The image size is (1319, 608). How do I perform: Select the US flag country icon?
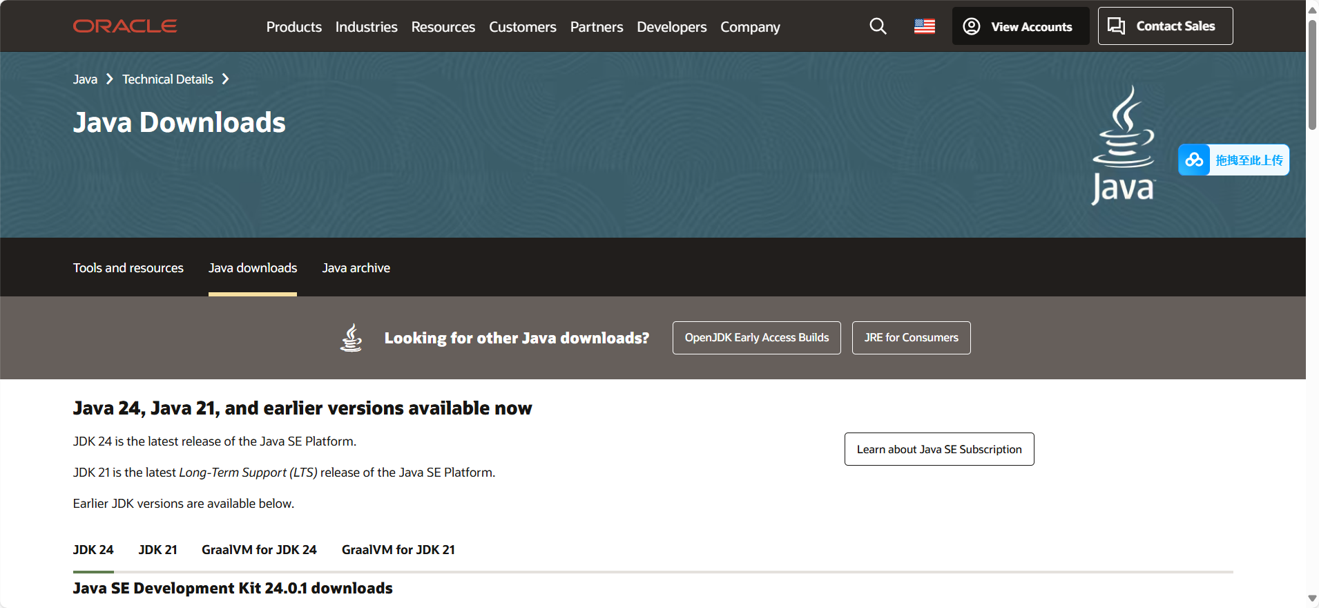click(925, 26)
